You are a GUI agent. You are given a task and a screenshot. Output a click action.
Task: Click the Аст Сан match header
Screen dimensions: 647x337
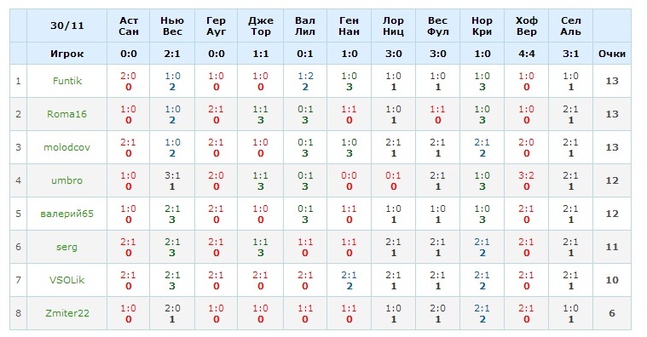(129, 26)
